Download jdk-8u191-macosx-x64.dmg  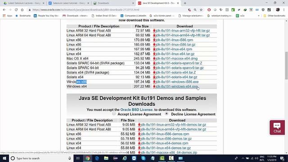click(176, 58)
